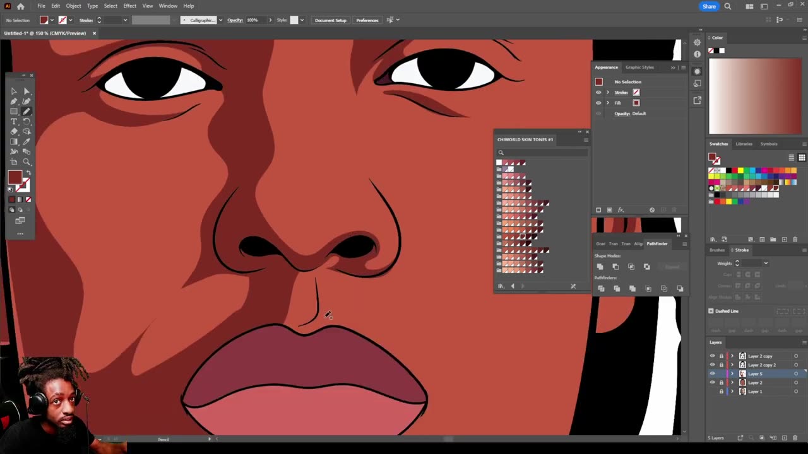Select the Eraser tool
This screenshot has height=454, width=808.
pyautogui.click(x=14, y=131)
